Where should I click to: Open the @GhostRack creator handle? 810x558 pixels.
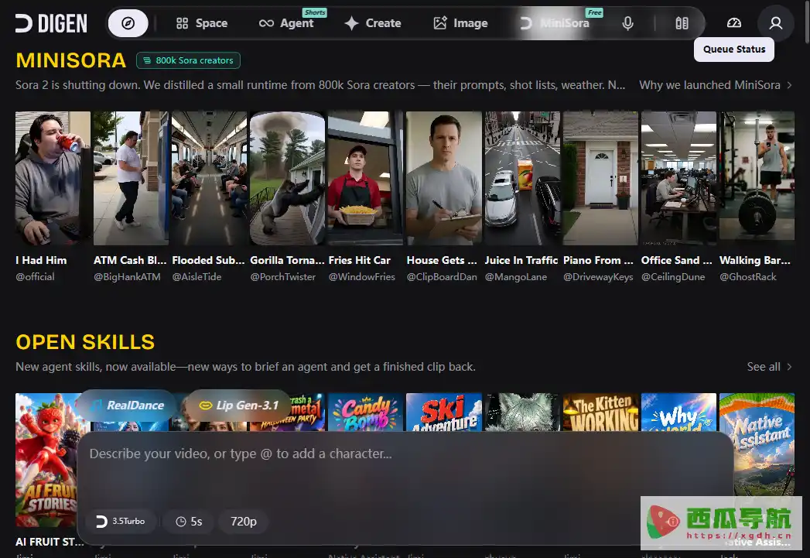tap(747, 277)
